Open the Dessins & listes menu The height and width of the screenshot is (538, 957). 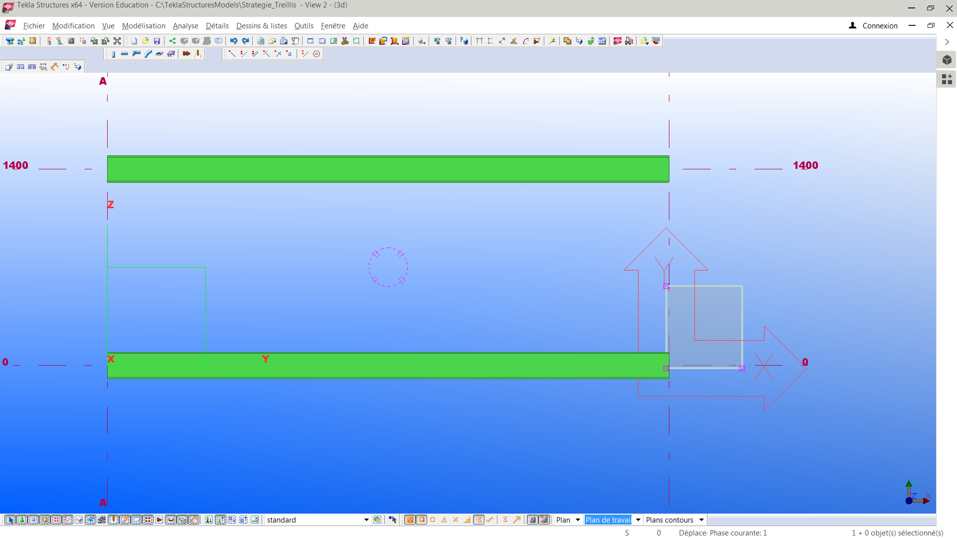(x=261, y=26)
